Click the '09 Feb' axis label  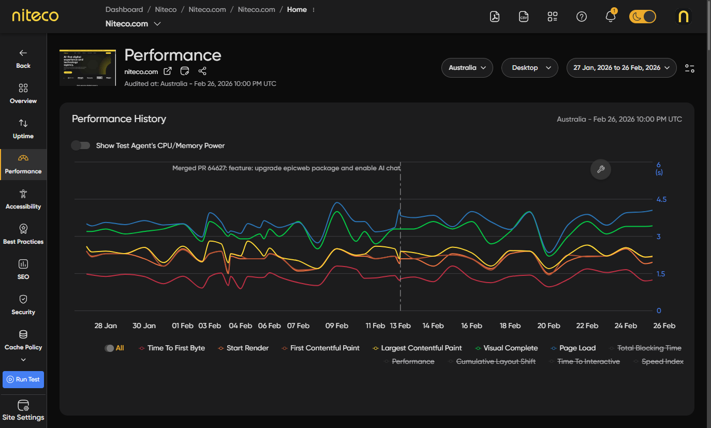coord(337,326)
